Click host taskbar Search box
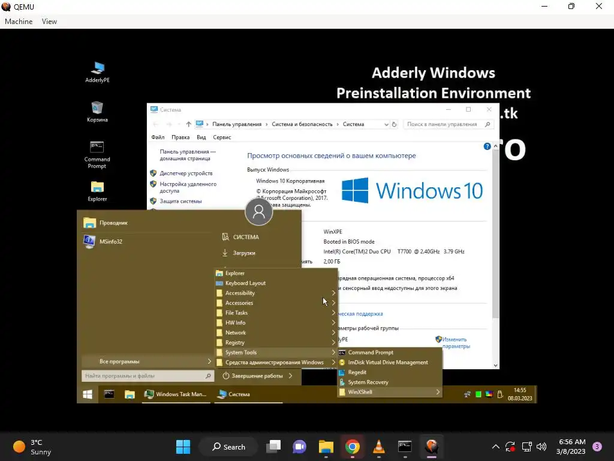This screenshot has height=461, width=614. pyautogui.click(x=228, y=447)
